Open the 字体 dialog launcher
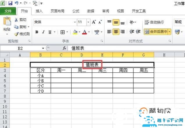 [x=102, y=41]
